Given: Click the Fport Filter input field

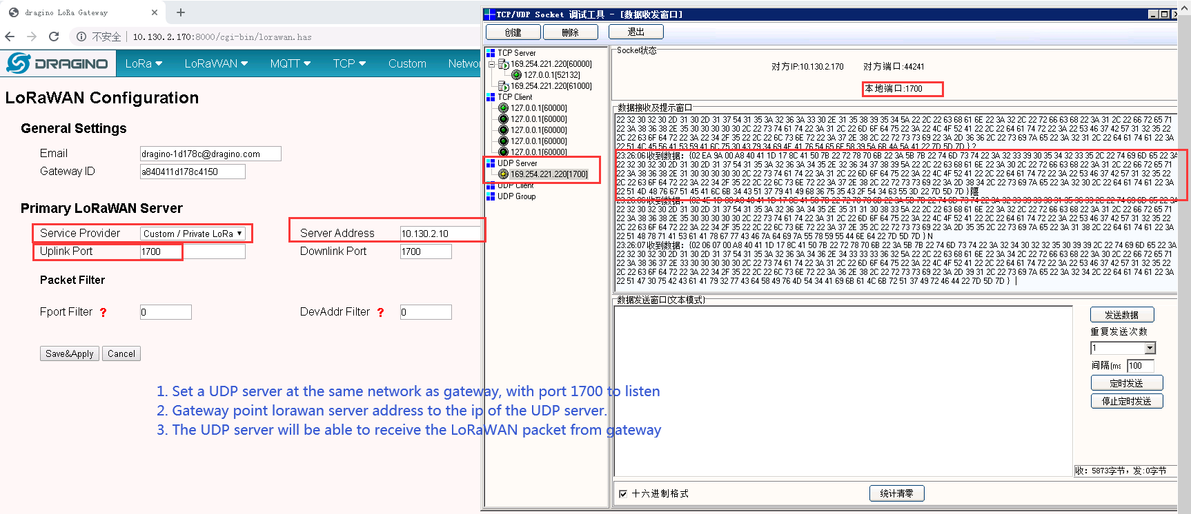Looking at the screenshot, I should 166,312.
